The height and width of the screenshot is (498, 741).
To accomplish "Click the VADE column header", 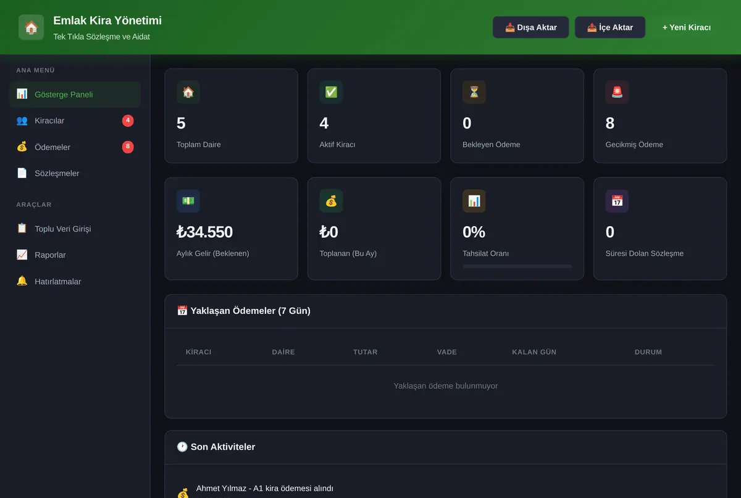I will click(x=447, y=352).
